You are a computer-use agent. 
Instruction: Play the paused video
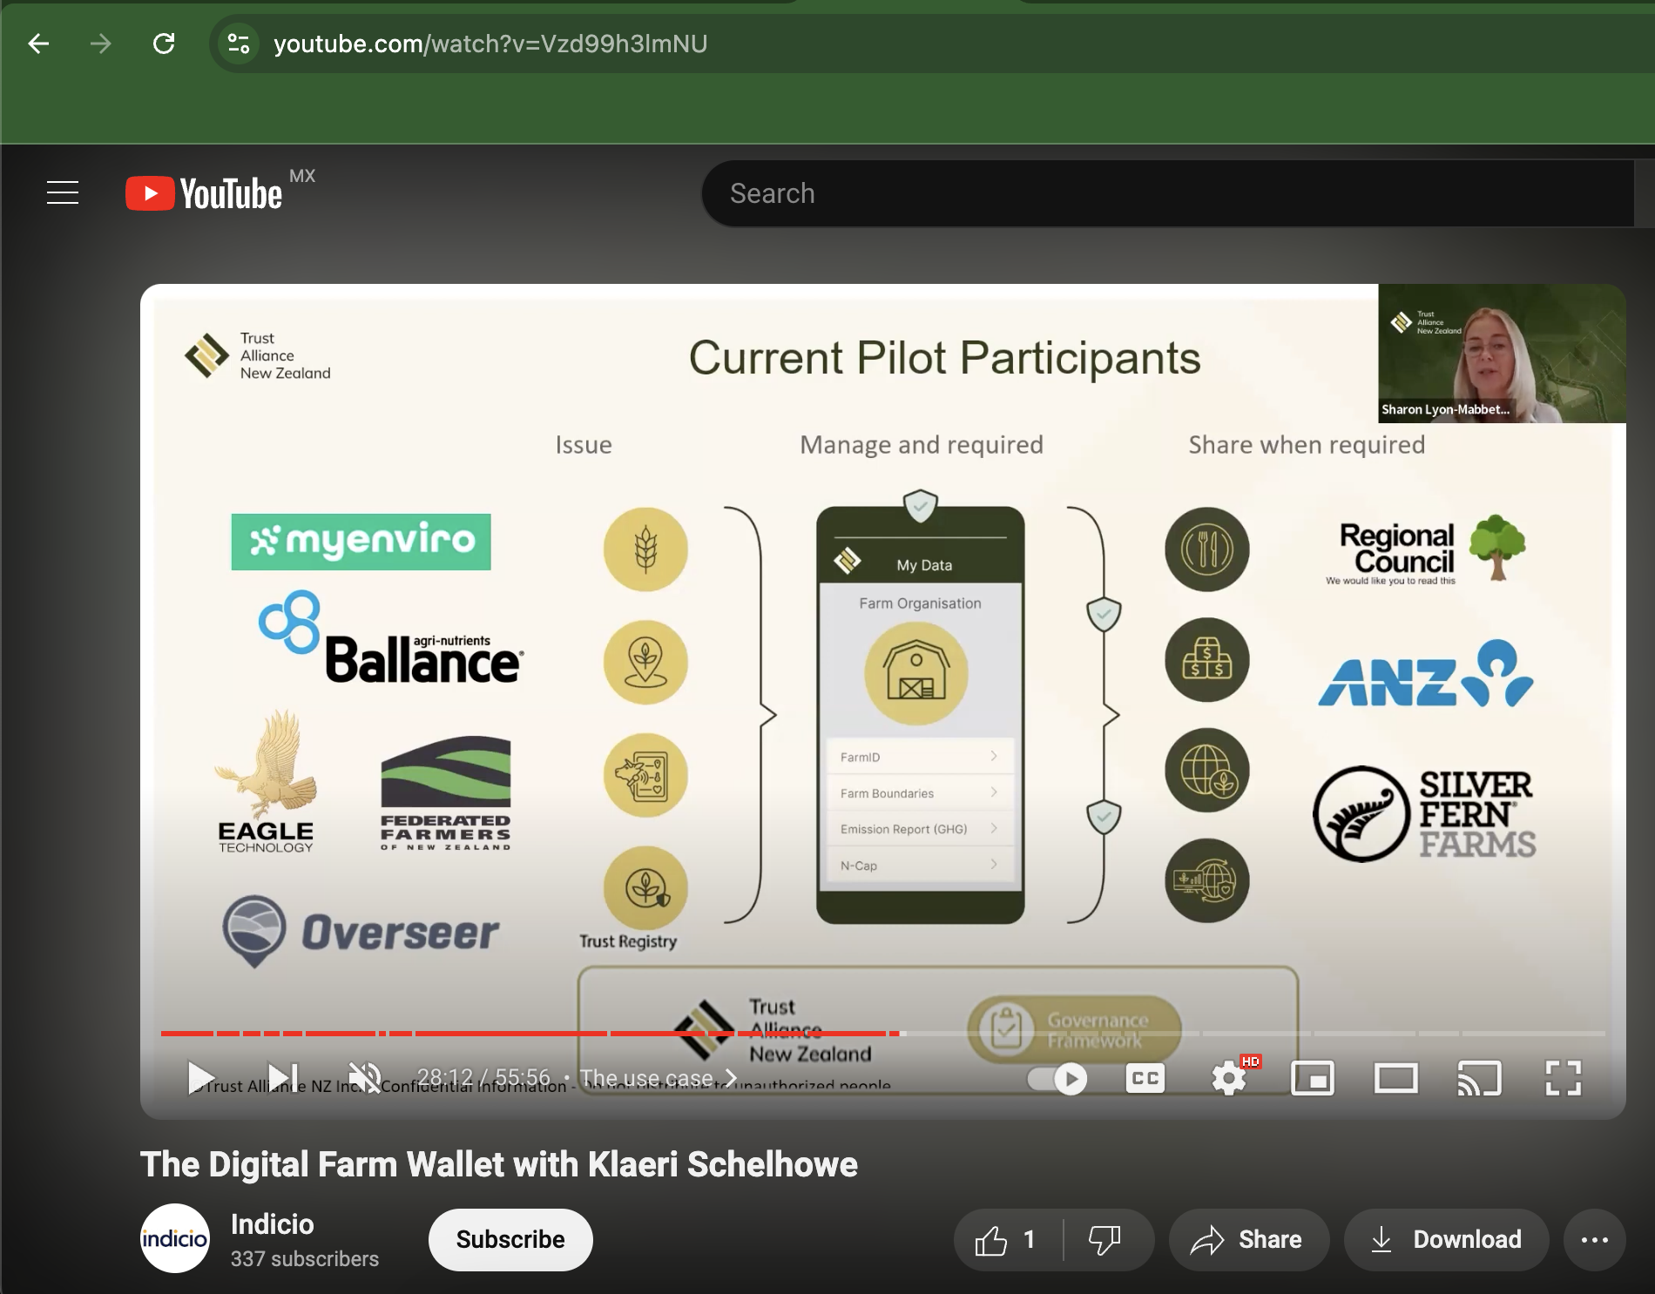click(201, 1078)
